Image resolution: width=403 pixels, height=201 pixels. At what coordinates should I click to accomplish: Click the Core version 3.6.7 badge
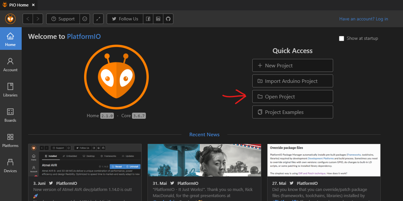pyautogui.click(x=139, y=116)
